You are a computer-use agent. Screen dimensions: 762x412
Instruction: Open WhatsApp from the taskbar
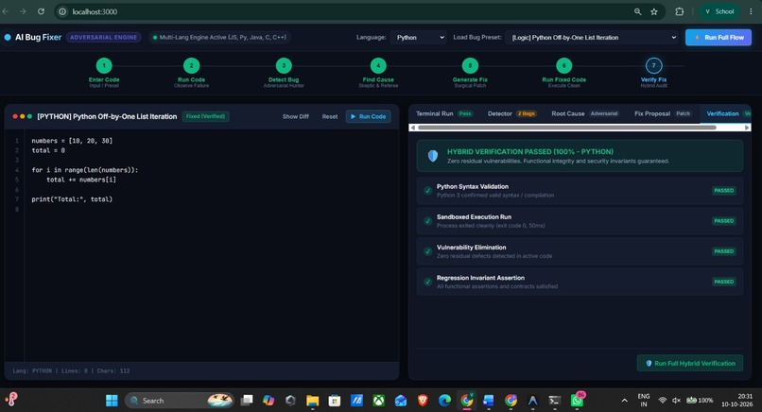tap(577, 401)
